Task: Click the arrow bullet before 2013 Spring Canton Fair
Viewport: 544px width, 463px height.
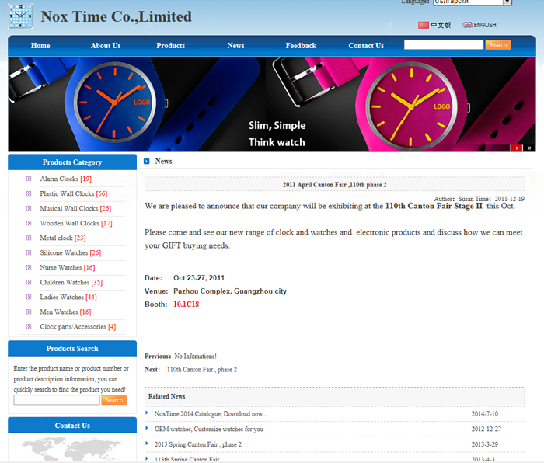Action: coord(147,444)
